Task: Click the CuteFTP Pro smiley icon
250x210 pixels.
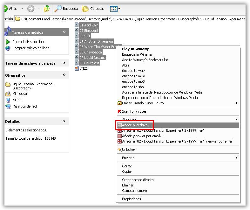Action: point(119,103)
